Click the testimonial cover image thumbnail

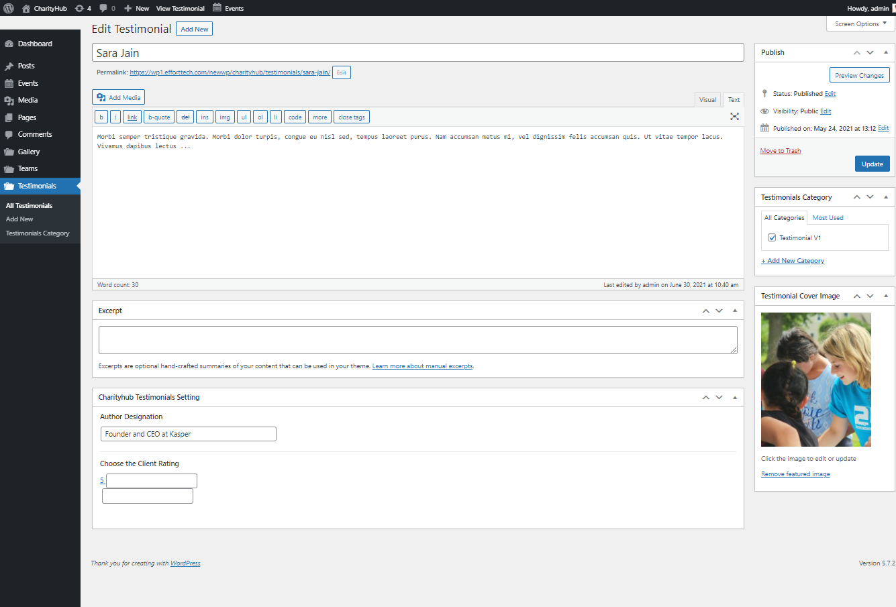pyautogui.click(x=815, y=380)
